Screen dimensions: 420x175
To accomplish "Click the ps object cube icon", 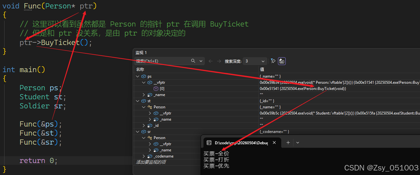I will tap(144, 76).
